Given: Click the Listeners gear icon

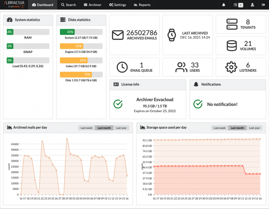Looking at the screenshot, I should tap(231, 67).
